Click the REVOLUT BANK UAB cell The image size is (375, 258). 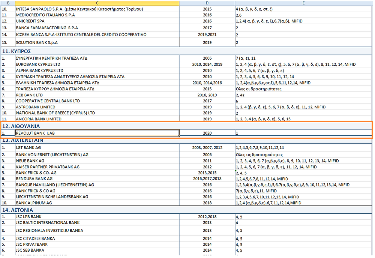(x=97, y=133)
